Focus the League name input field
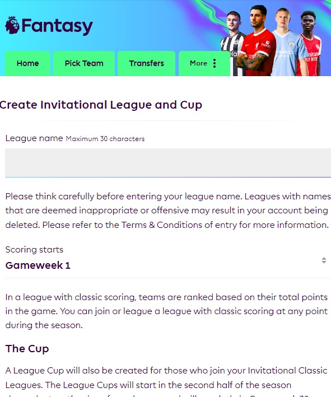Image resolution: width=331 pixels, height=397 pixels. [x=168, y=163]
